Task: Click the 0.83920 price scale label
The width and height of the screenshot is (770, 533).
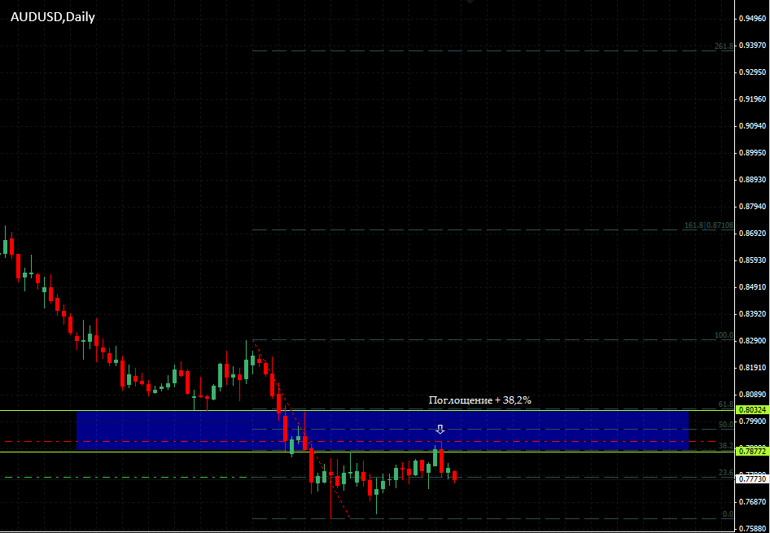Action: [x=752, y=313]
